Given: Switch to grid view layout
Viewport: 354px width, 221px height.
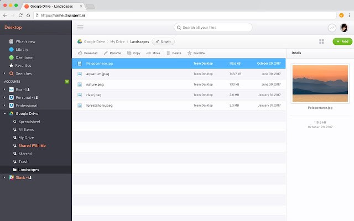Looking at the screenshot, I should click(x=321, y=41).
